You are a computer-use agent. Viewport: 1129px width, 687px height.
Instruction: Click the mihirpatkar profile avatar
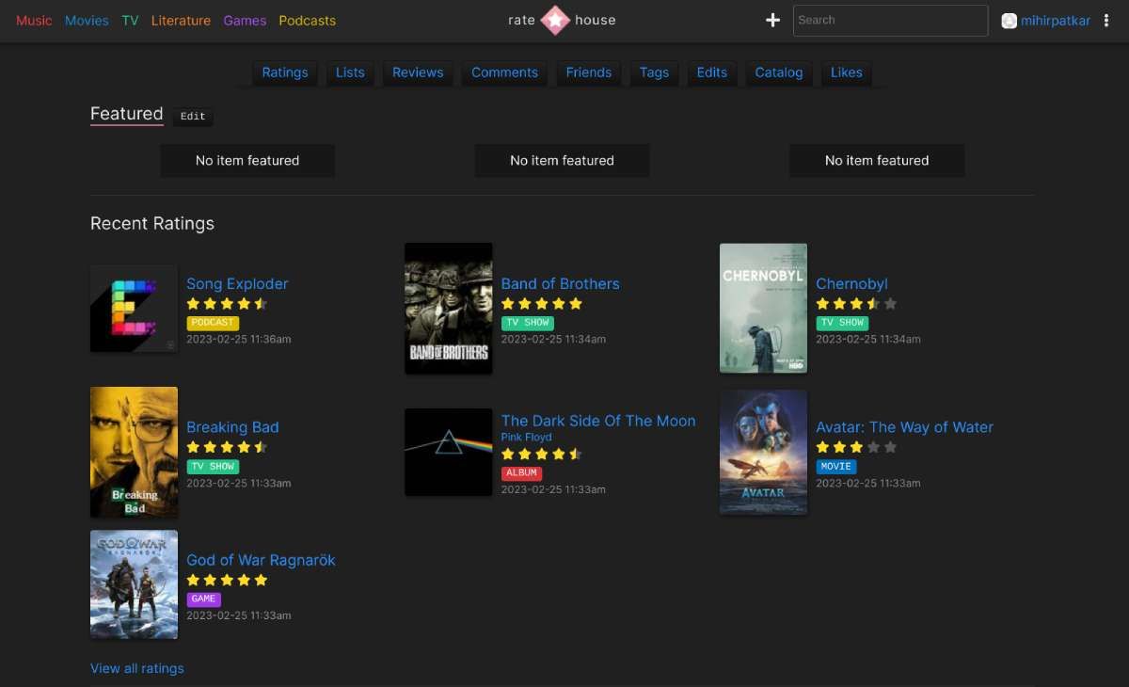tap(1010, 21)
